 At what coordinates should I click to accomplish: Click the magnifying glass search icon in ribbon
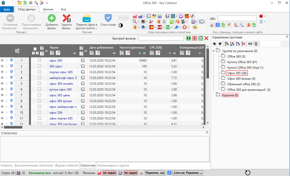point(135,22)
